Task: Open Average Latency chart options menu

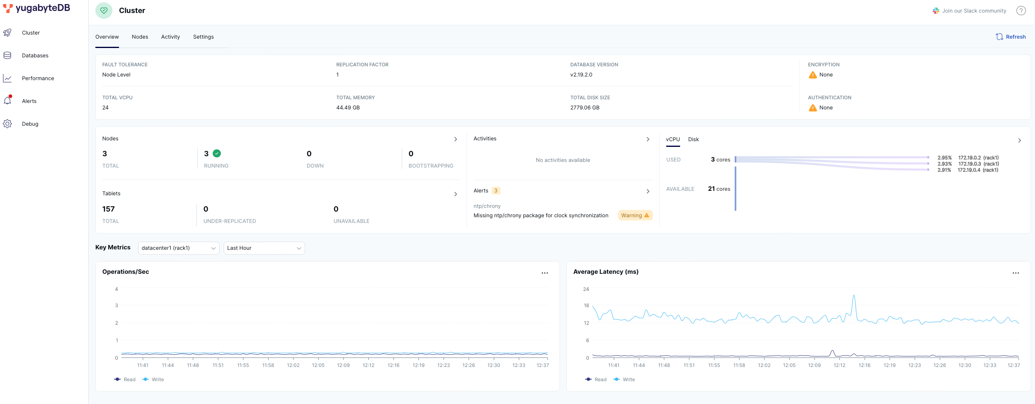Action: pos(1015,273)
